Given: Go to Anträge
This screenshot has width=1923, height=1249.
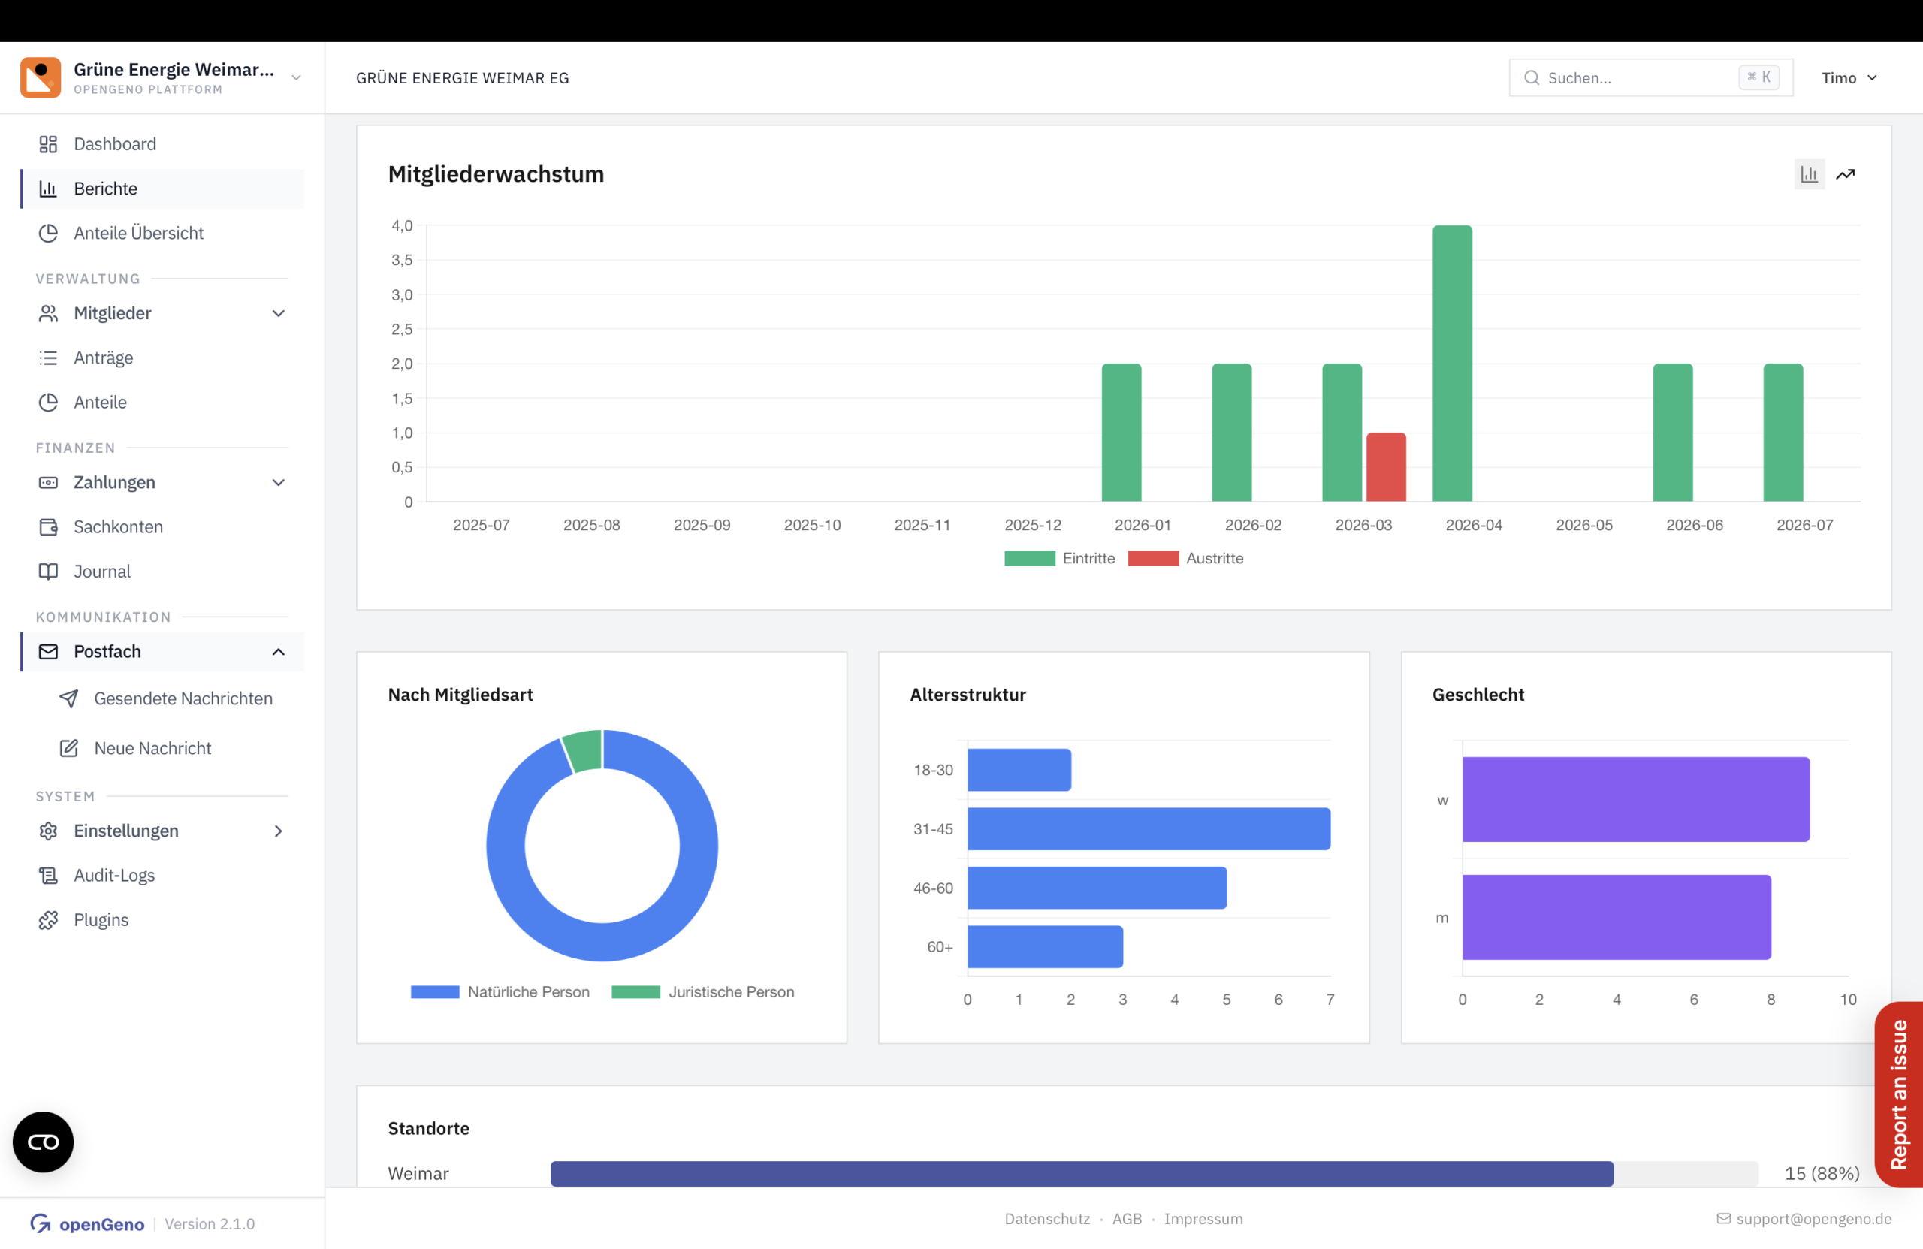Looking at the screenshot, I should [162, 357].
